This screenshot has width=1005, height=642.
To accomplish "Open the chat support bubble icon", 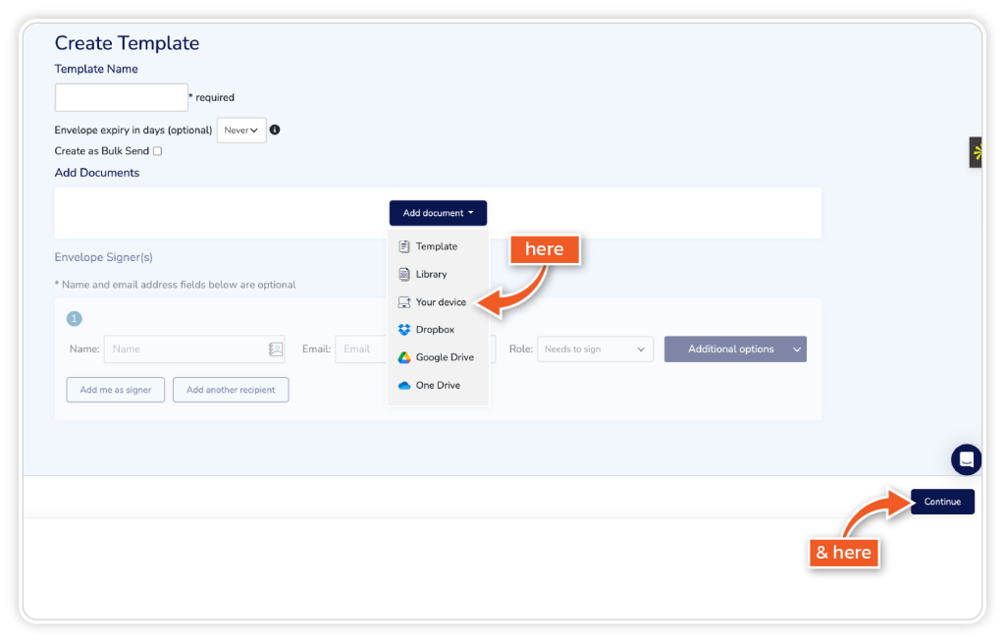I will (x=966, y=459).
